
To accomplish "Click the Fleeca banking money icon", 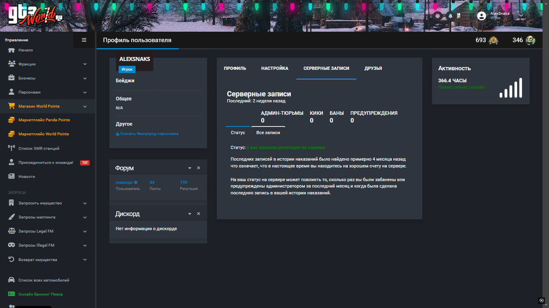I will (12, 294).
